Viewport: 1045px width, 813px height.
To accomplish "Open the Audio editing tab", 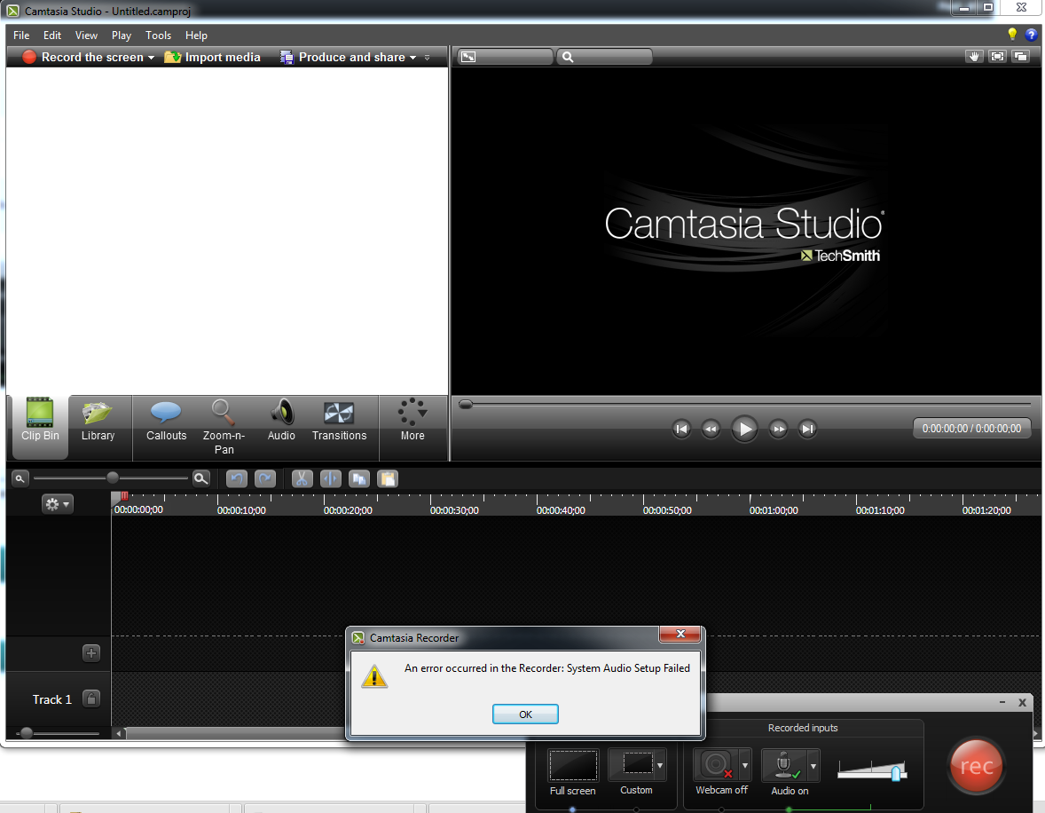I will click(281, 421).
